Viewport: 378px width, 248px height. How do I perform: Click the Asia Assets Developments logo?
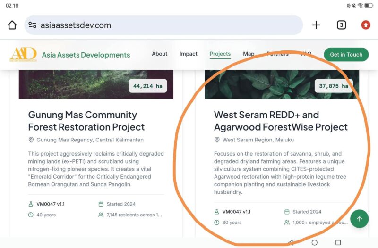pos(23,55)
